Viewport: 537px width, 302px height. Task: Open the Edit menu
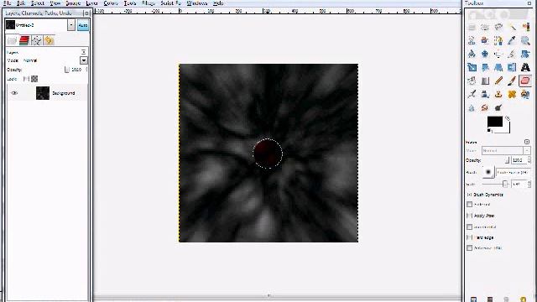21,3
